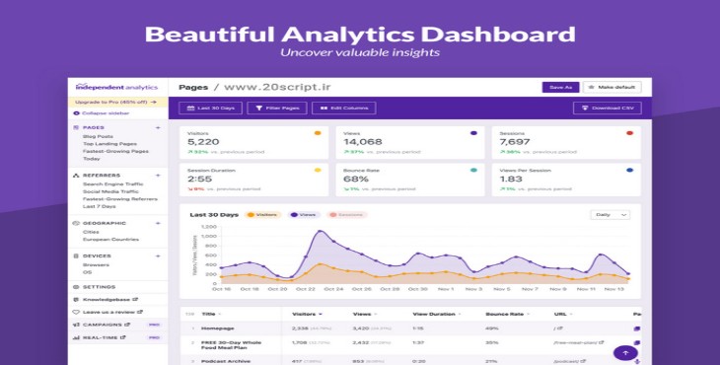Image resolution: width=720 pixels, height=365 pixels.
Task: Sort table by Views column
Action: click(365, 314)
